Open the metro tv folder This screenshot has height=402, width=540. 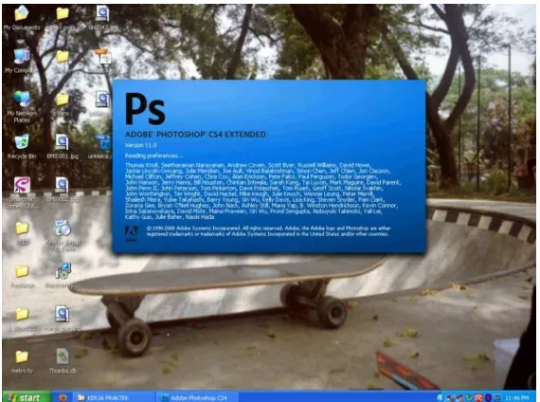(22, 361)
